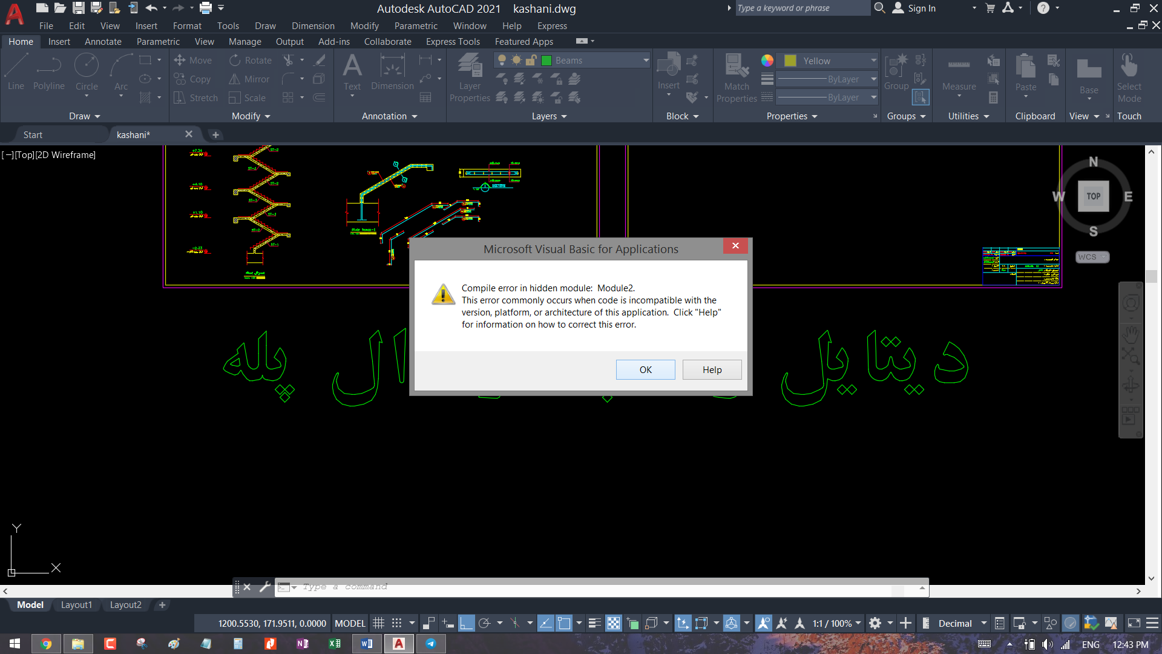Click the green Beams layer color swatch

tap(547, 60)
